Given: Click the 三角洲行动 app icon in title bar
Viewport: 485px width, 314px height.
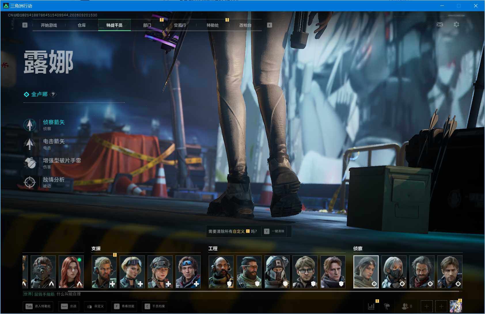Looking at the screenshot, I should 6,6.
